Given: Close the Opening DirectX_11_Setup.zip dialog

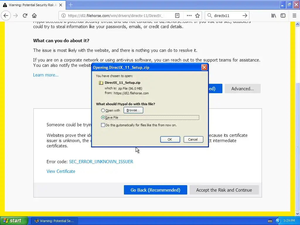Looking at the screenshot, I should pos(204,67).
